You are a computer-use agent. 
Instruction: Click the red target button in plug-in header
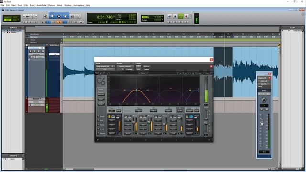point(211,66)
